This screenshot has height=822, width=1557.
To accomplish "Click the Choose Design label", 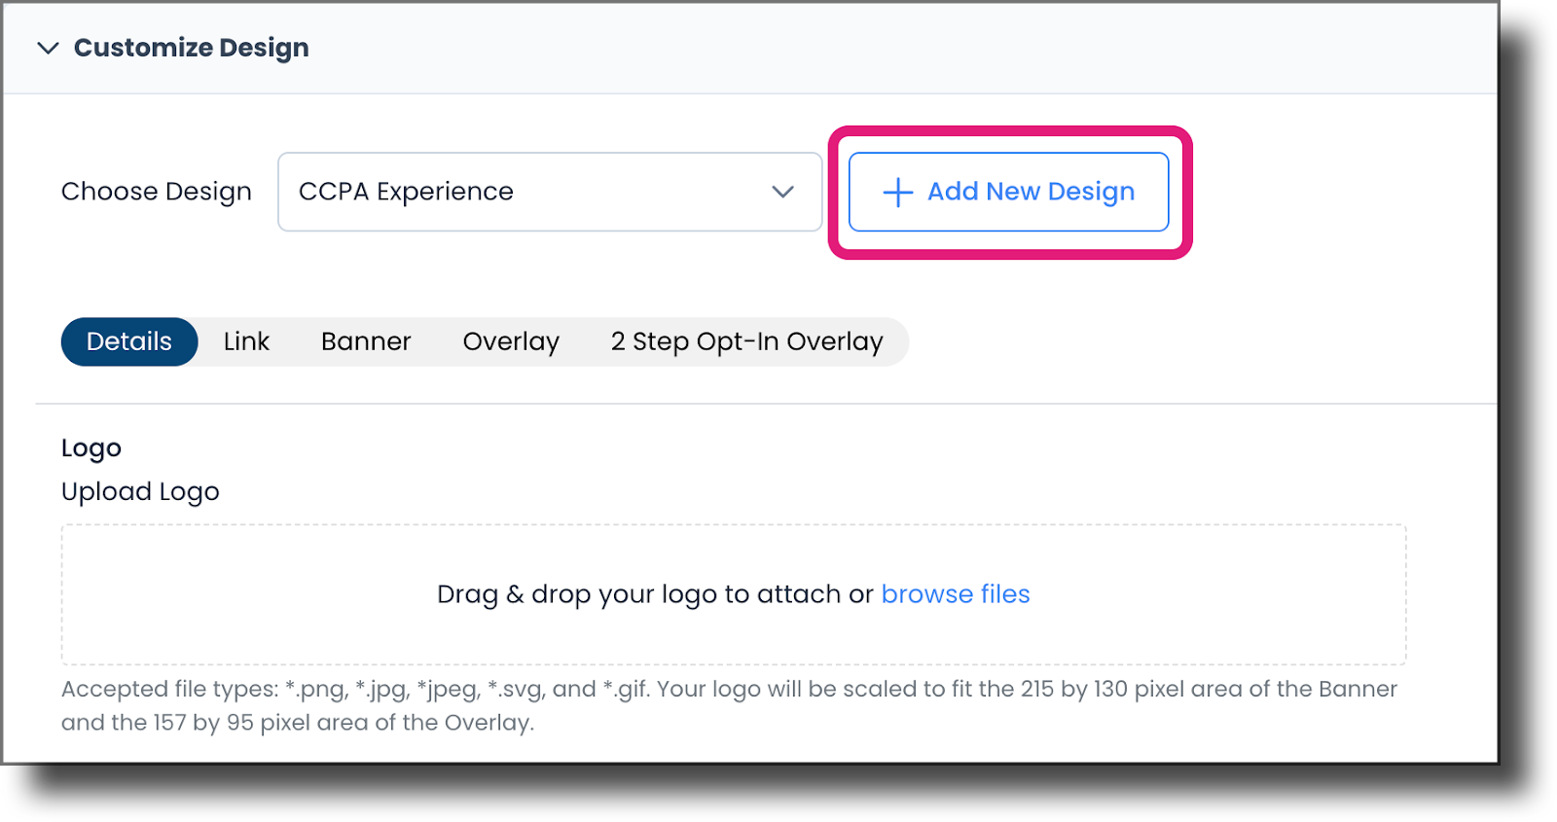I will [156, 192].
